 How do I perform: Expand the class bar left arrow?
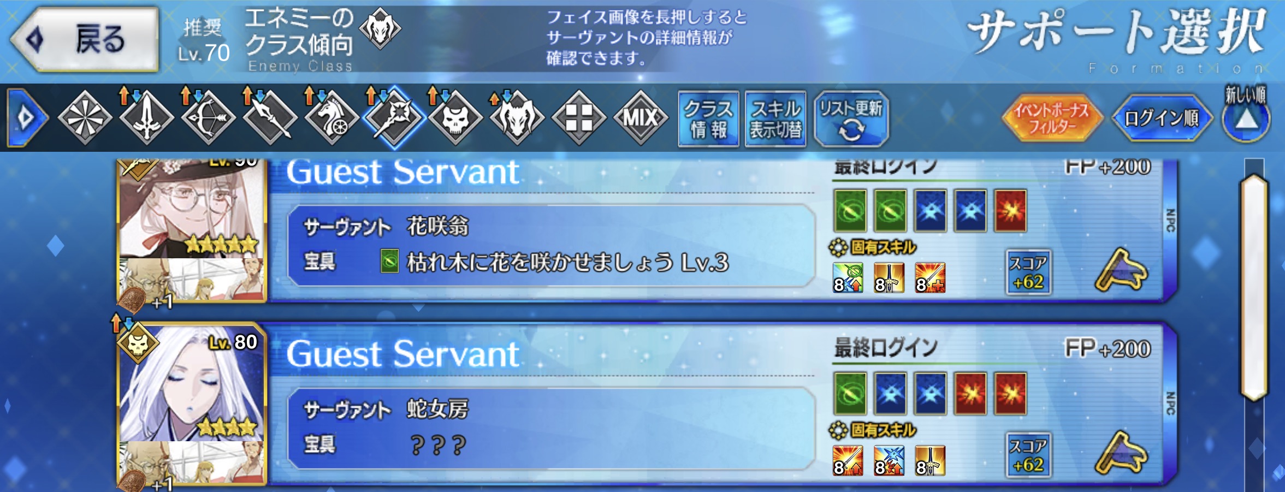coord(26,118)
